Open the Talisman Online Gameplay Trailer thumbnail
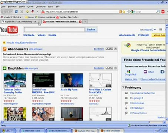 (x=15, y=80)
